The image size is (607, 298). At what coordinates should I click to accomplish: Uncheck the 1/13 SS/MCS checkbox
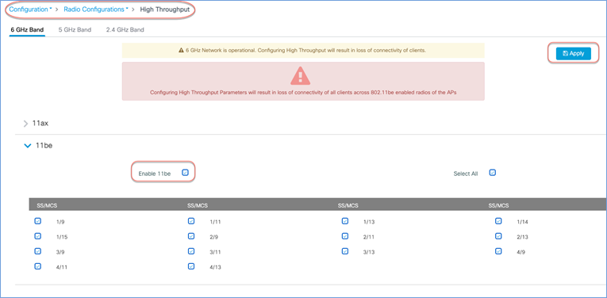(x=345, y=221)
